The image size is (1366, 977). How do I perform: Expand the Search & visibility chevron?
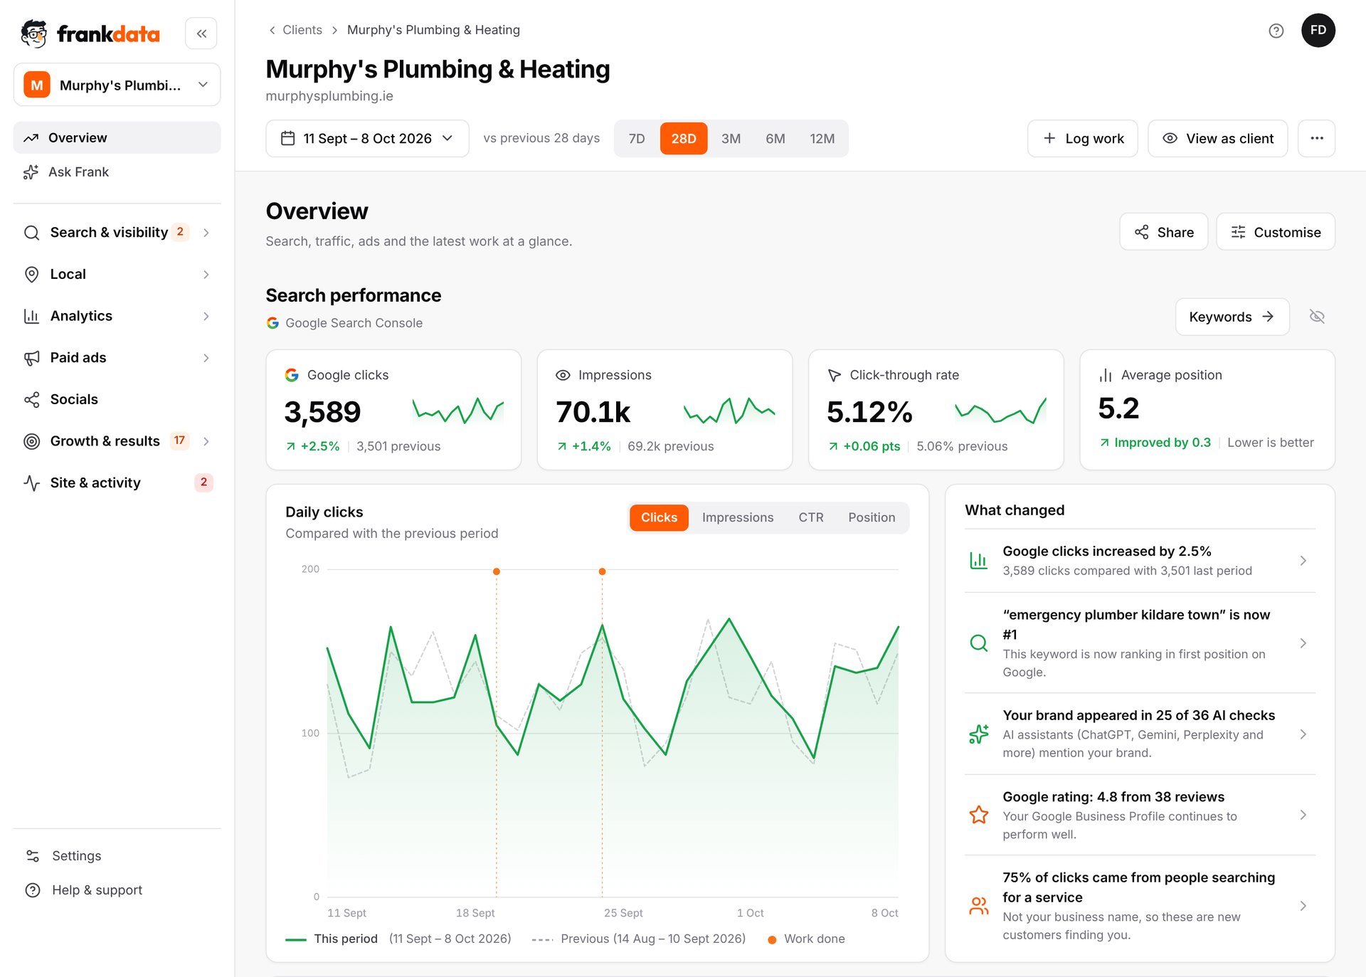pyautogui.click(x=206, y=233)
